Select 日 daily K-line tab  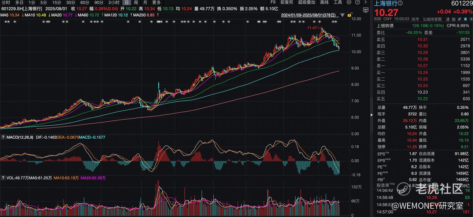coord(127,2)
